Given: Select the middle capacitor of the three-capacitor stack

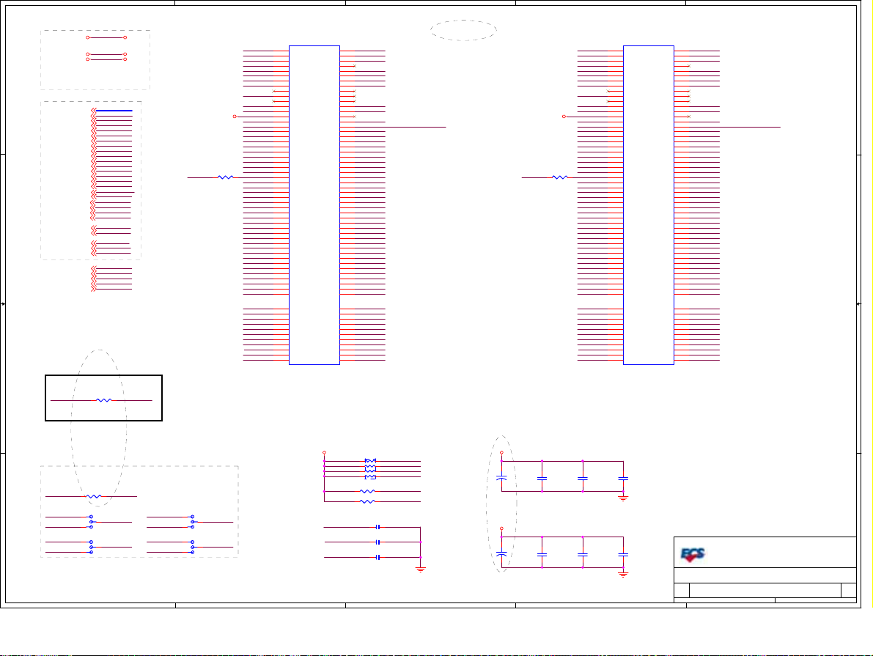Looking at the screenshot, I should (377, 542).
